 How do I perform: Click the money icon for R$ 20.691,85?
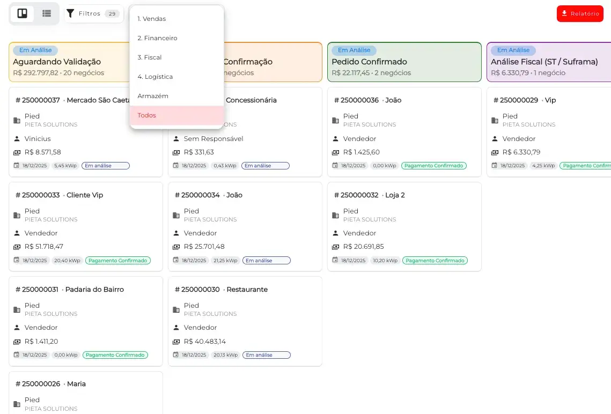[335, 247]
